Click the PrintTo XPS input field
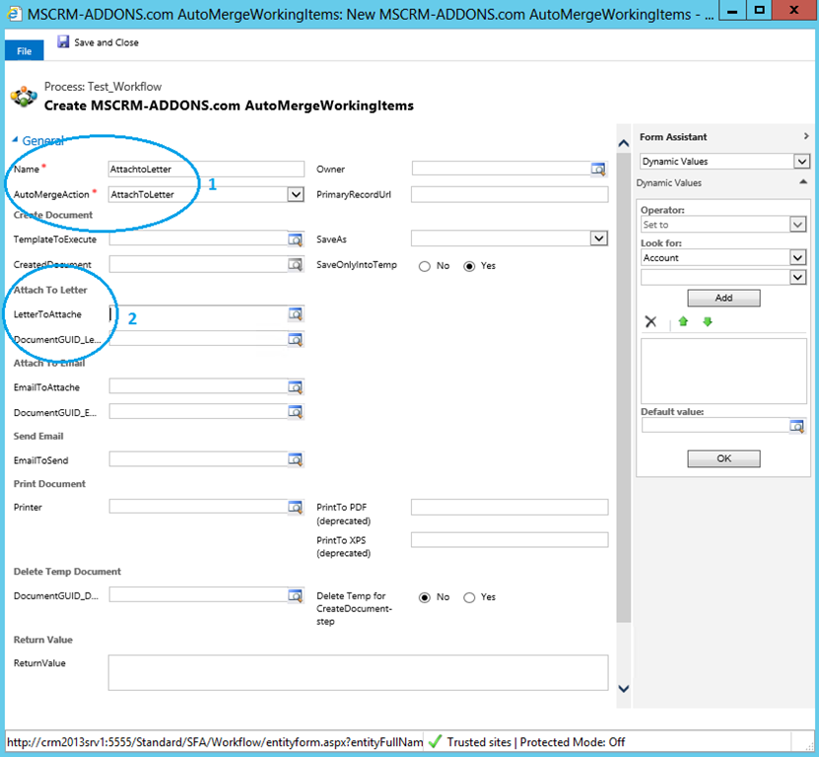This screenshot has width=819, height=757. [x=510, y=540]
